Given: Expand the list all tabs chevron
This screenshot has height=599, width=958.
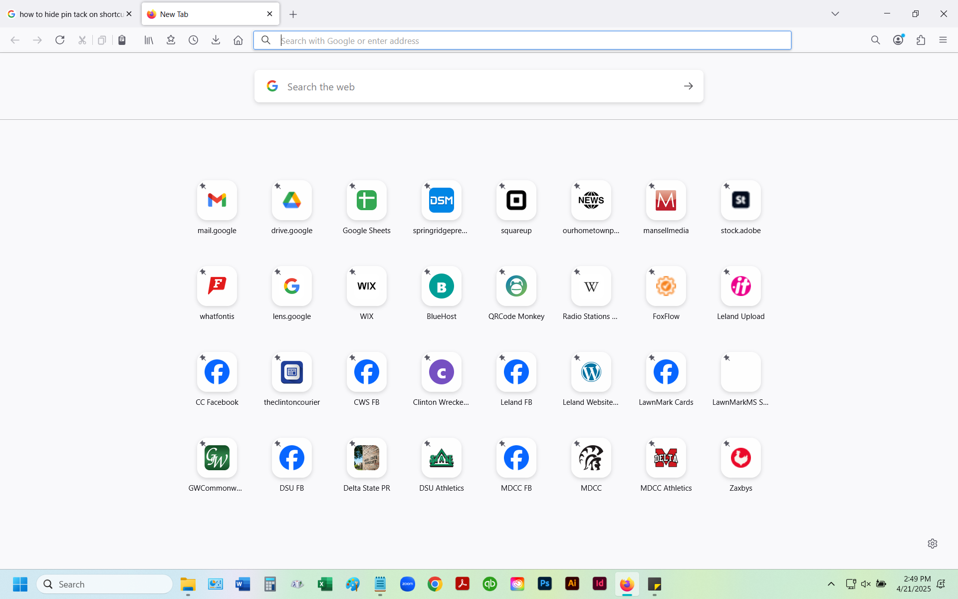Looking at the screenshot, I should [x=835, y=14].
